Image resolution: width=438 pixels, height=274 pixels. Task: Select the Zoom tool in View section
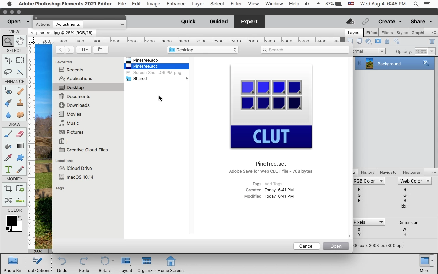(8, 41)
